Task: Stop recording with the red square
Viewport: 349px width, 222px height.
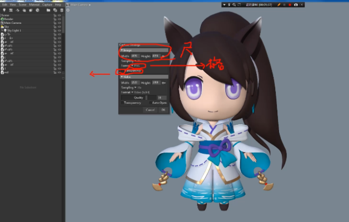Action: 290,4
